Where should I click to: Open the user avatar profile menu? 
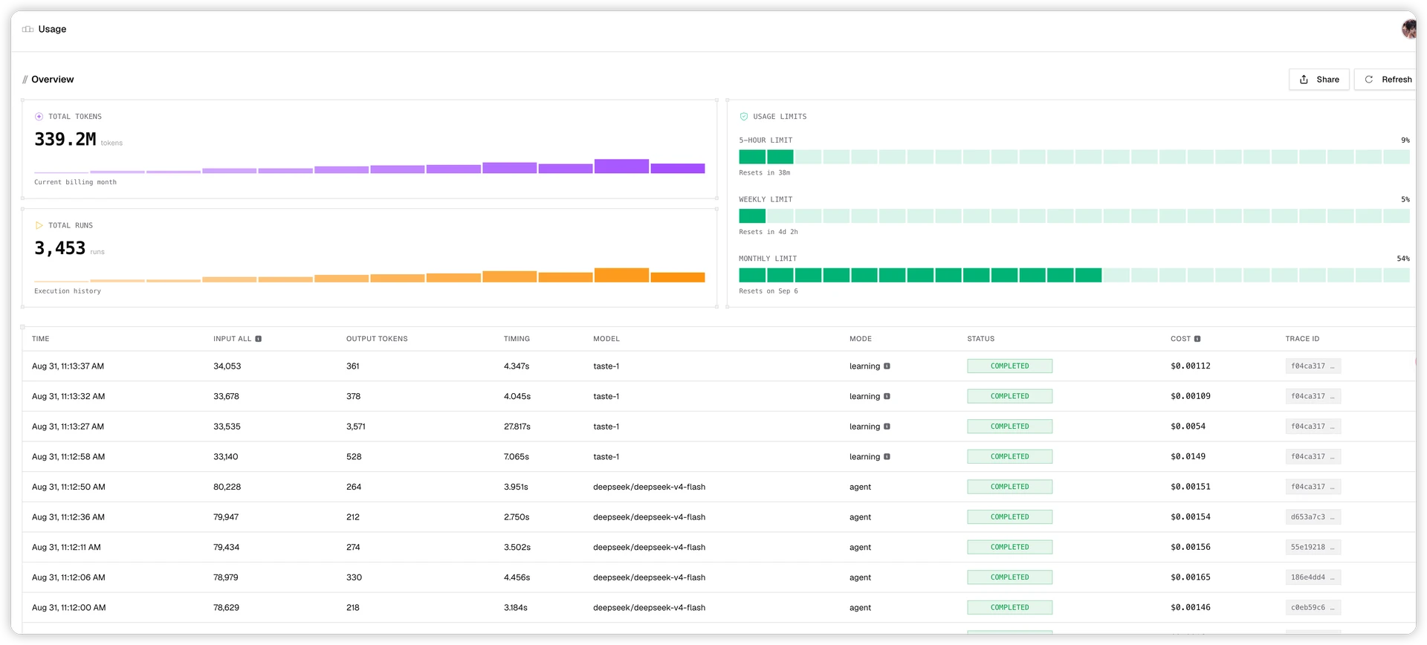point(1408,29)
